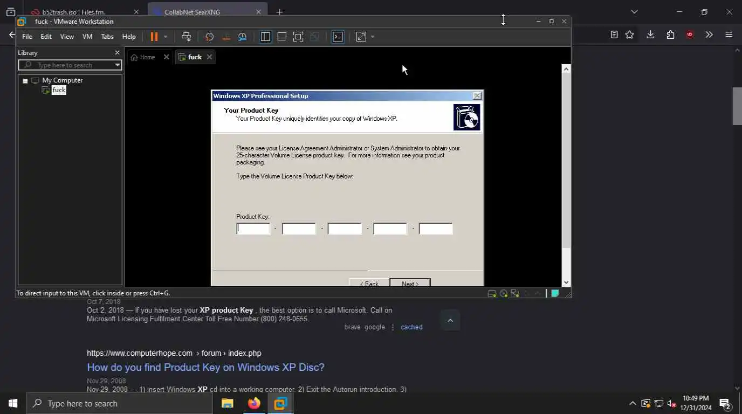The height and width of the screenshot is (414, 742).
Task: Pause the virtual machine from VMware toolbar
Action: (154, 37)
